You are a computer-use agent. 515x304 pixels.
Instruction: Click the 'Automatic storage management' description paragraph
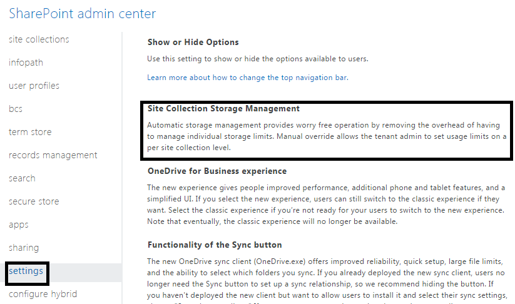327,136
